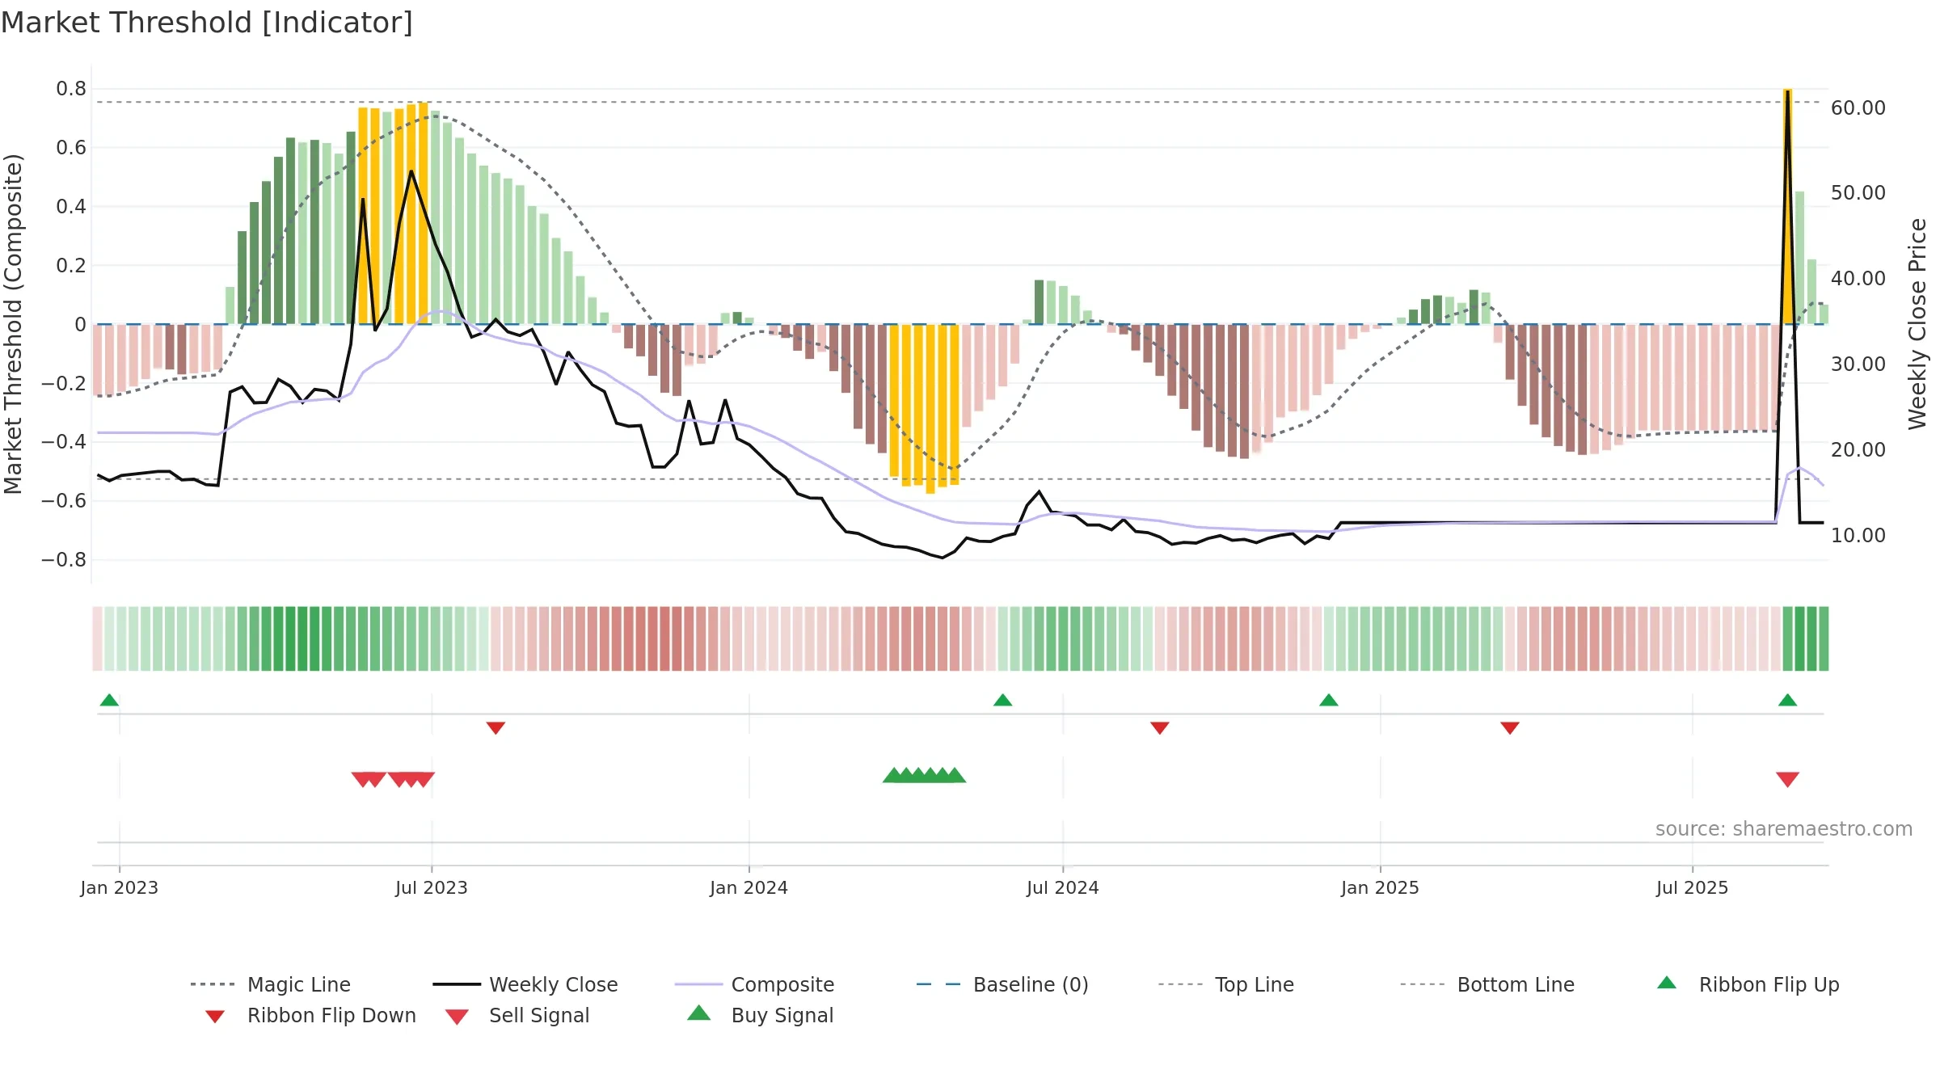The height and width of the screenshot is (1091, 1940).
Task: Click the Sell Signal marker after Jul 2025
Action: click(1787, 779)
